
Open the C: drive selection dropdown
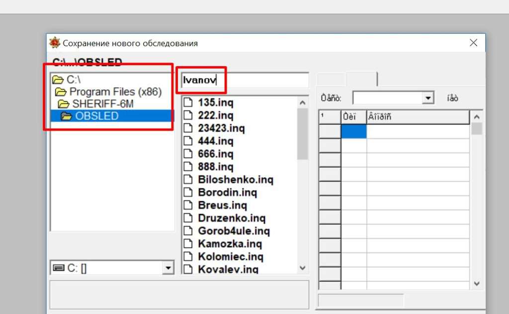coord(169,268)
